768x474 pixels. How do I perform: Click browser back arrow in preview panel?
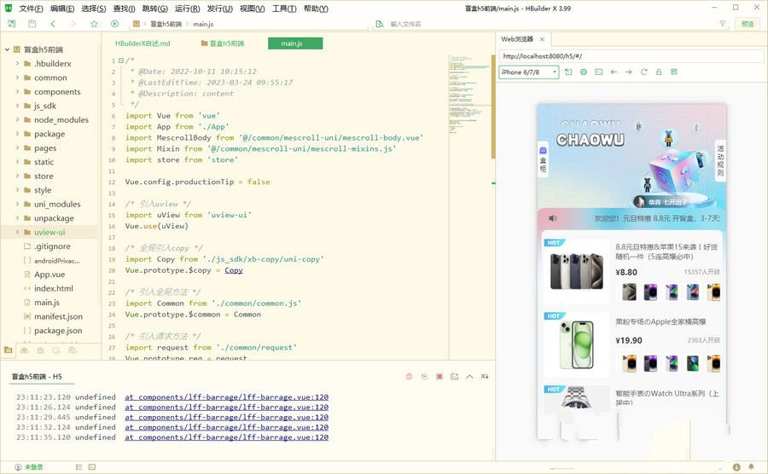point(614,72)
